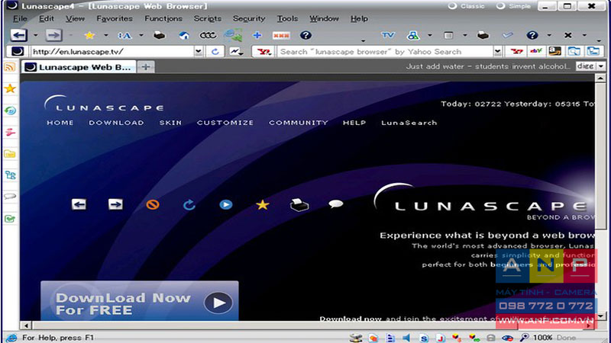Expand the address bar URL dropdown
This screenshot has height=343, width=611.
[199, 51]
